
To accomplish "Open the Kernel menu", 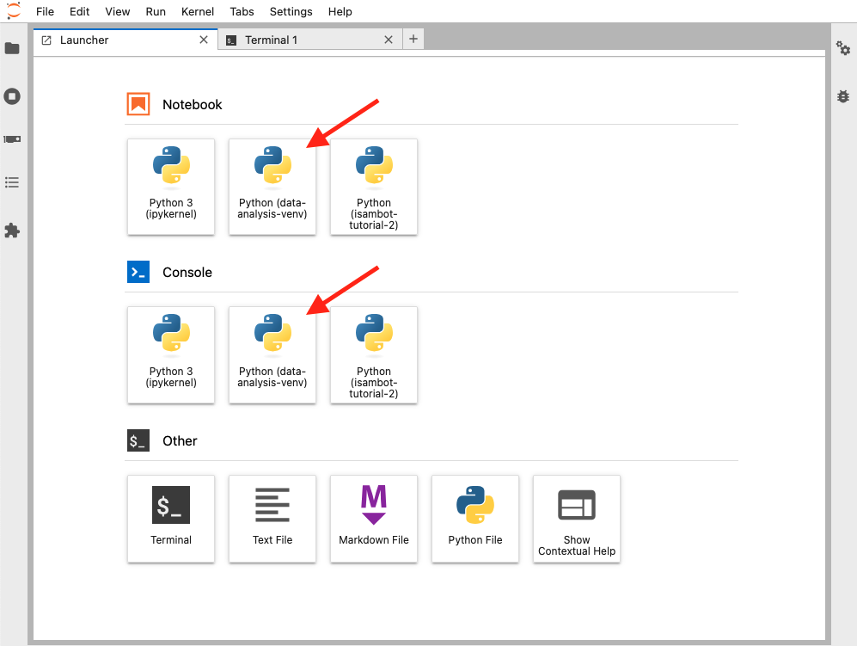I will 198,11.
